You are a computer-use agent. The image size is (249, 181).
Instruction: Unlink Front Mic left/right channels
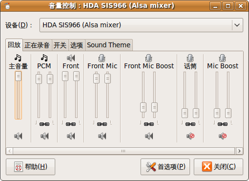click(x=102, y=124)
